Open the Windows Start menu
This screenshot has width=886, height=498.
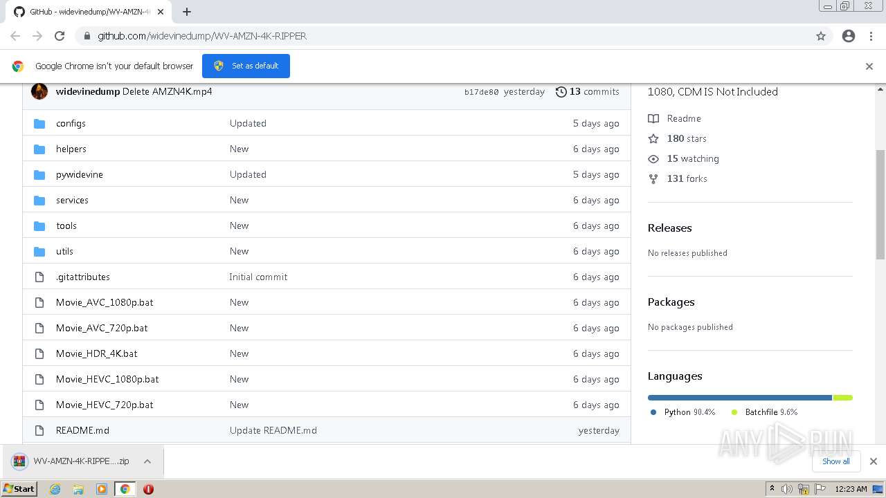(19, 489)
